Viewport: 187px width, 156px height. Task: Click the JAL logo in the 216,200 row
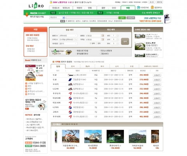[70, 84]
